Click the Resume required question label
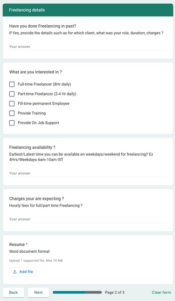Viewport: 175px width, 301px height. click(x=18, y=244)
